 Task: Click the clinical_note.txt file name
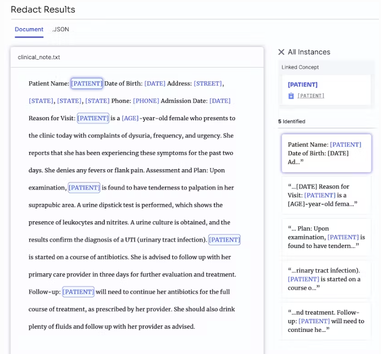pyautogui.click(x=39, y=57)
